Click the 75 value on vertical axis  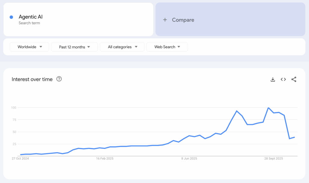click(x=14, y=120)
